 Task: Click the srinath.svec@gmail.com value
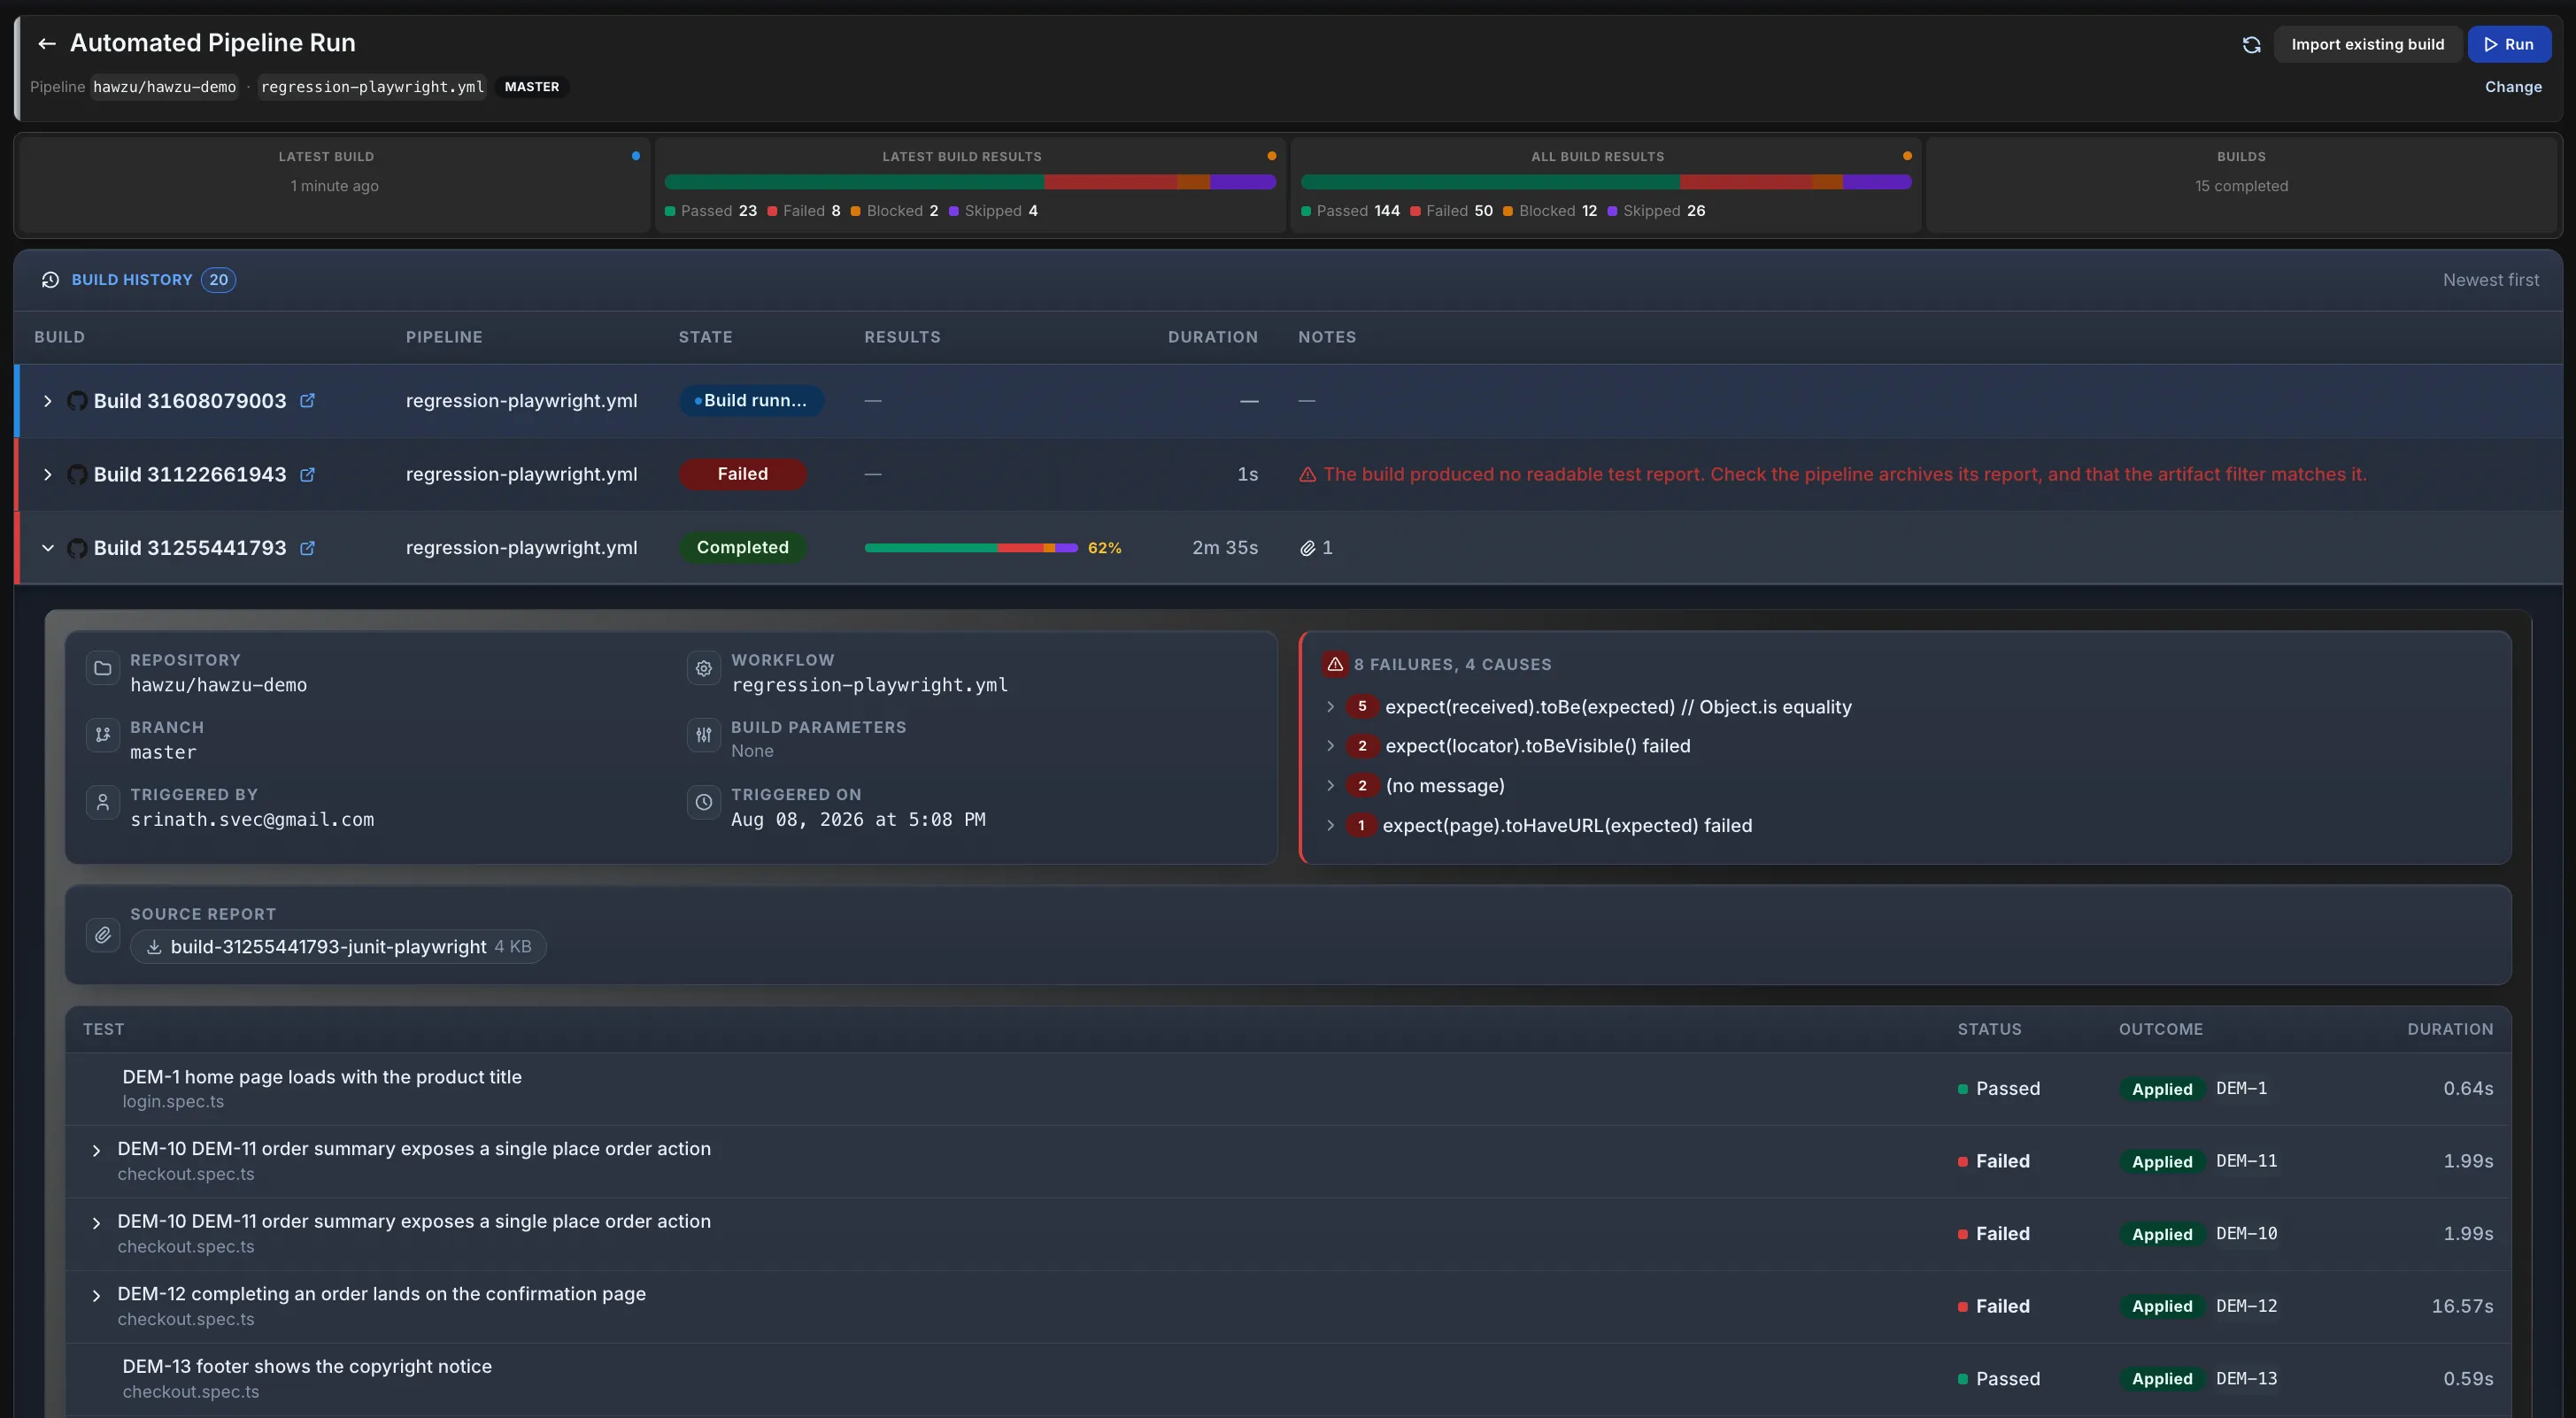click(252, 820)
